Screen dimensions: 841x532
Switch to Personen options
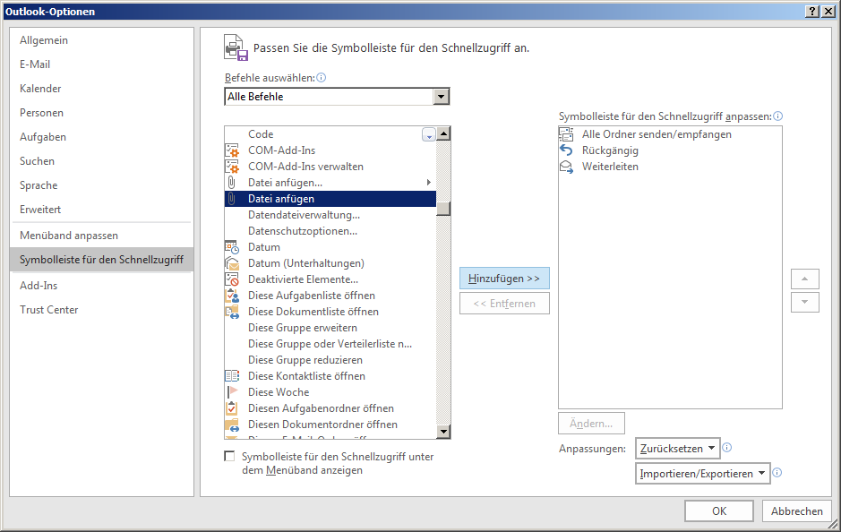click(101, 113)
